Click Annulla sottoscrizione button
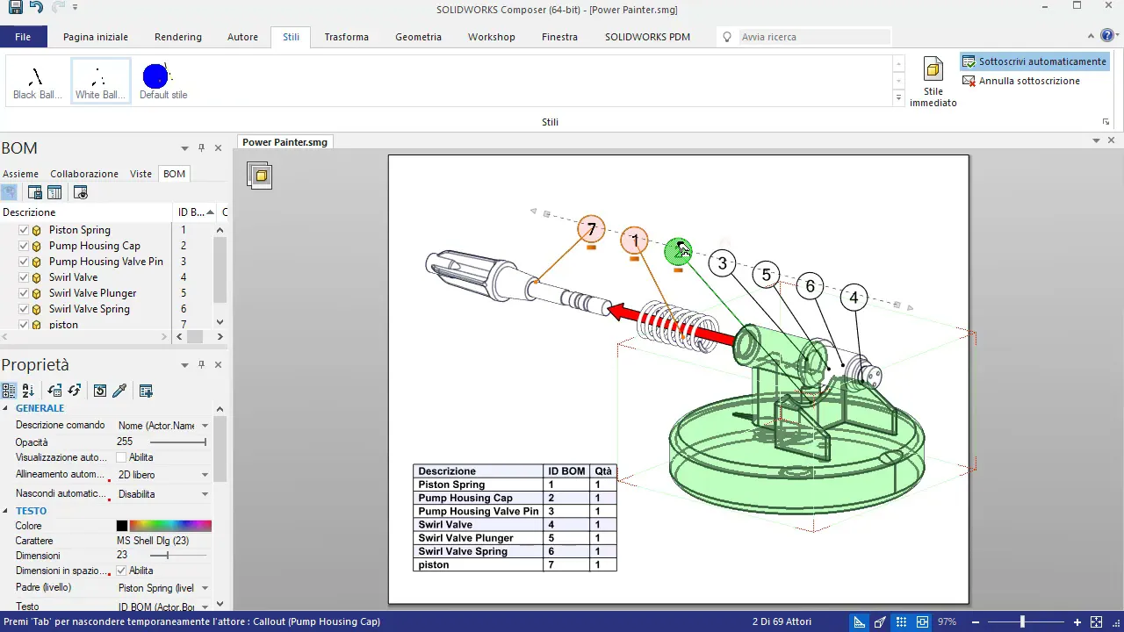Viewport: 1124px width, 632px height. [1021, 81]
